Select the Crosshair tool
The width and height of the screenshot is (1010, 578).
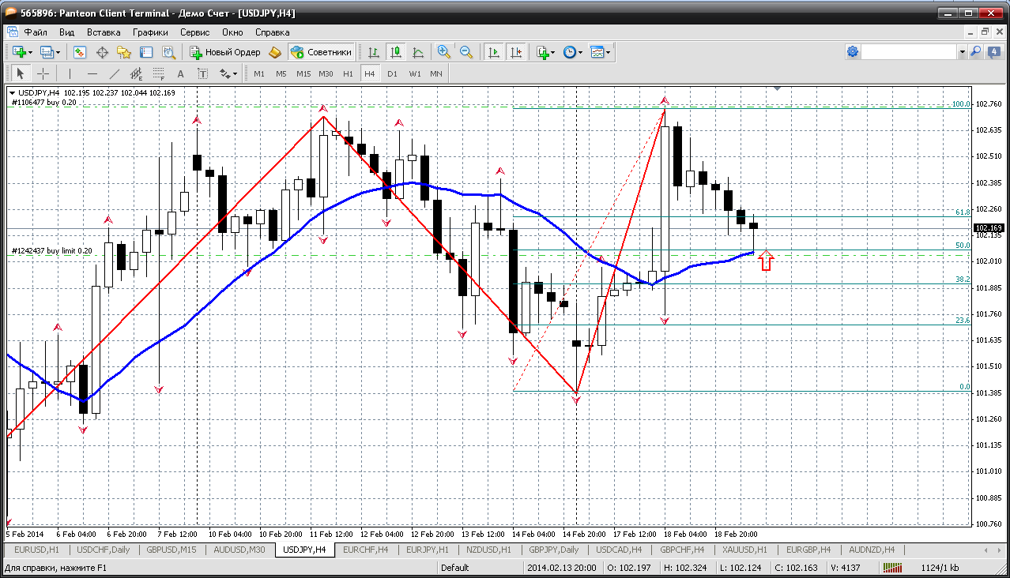(x=43, y=73)
